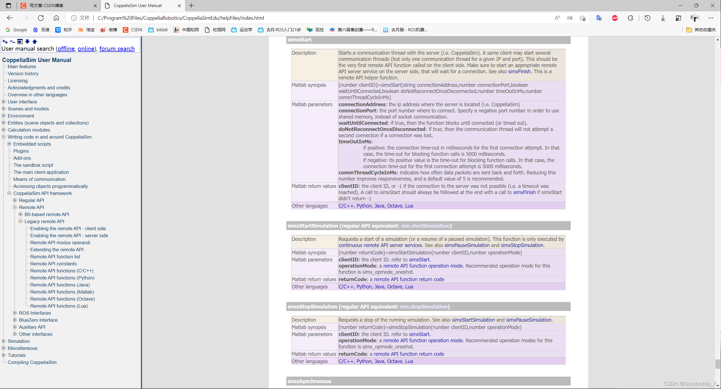Expand the Embedded scripts tree node
The image size is (721, 389).
9,144
